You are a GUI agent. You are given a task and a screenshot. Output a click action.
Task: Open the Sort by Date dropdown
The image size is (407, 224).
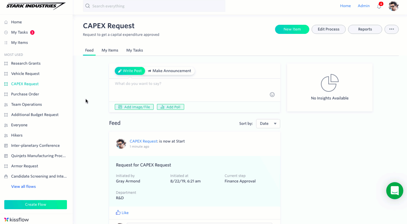coord(268,124)
